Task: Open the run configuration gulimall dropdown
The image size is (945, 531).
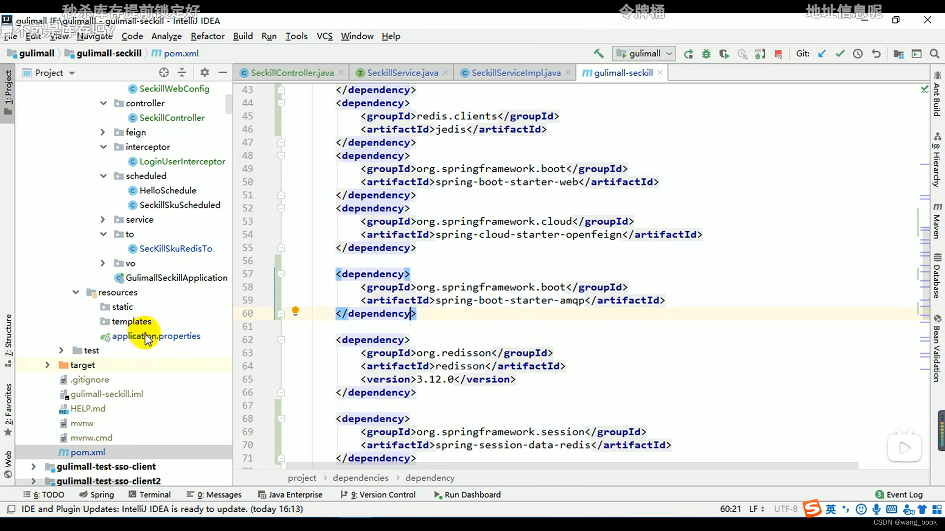Action: coord(644,54)
